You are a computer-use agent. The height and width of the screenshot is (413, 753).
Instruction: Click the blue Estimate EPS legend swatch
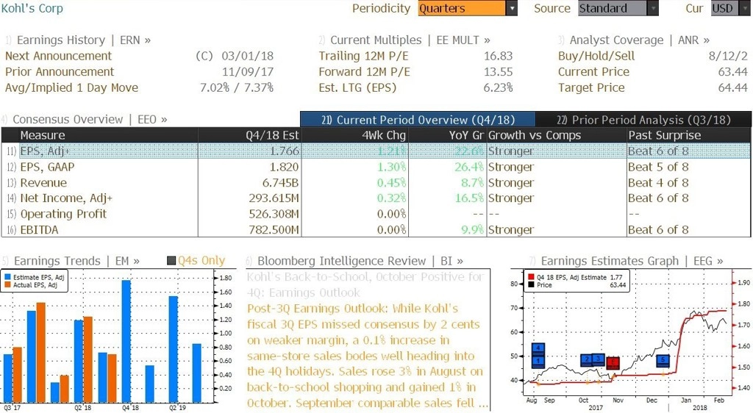pyautogui.click(x=7, y=277)
